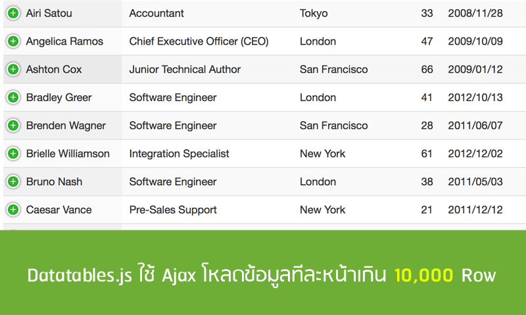
Task: Click the date 2012/10/13 cell
Action: click(475, 98)
